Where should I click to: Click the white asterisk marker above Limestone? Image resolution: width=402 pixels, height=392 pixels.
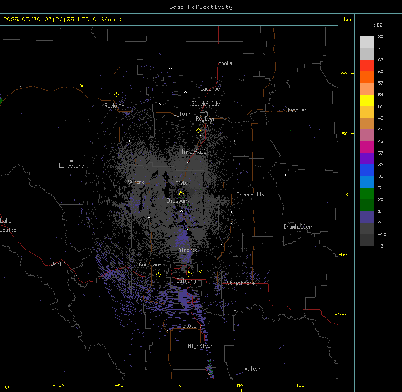point(71,161)
